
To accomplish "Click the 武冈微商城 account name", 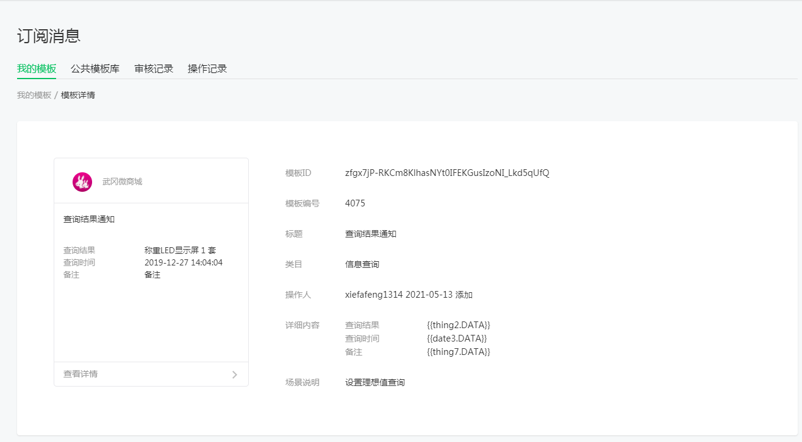I will tap(122, 181).
